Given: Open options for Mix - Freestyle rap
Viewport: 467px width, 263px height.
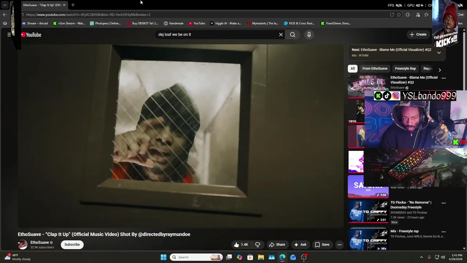Looking at the screenshot, I should click(444, 232).
